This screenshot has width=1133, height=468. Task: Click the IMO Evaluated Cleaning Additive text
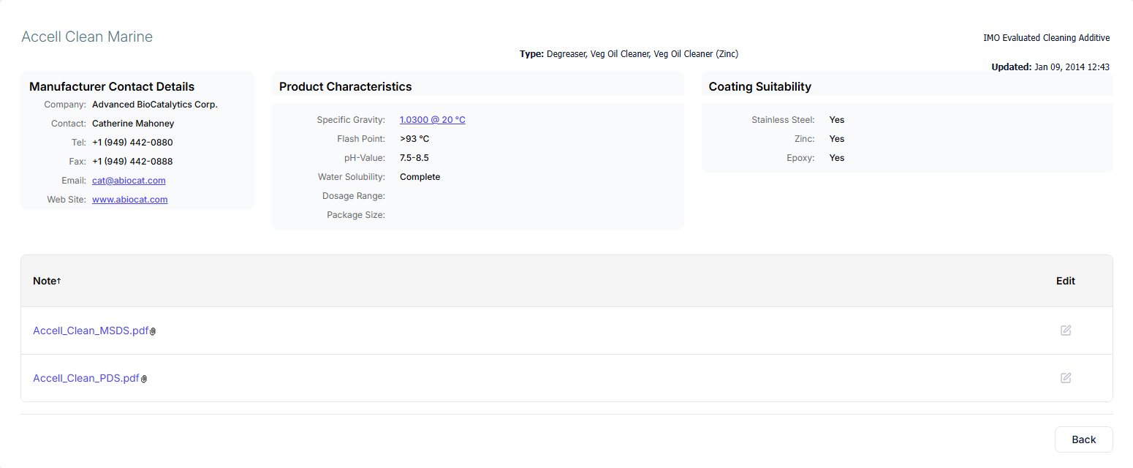point(1047,38)
